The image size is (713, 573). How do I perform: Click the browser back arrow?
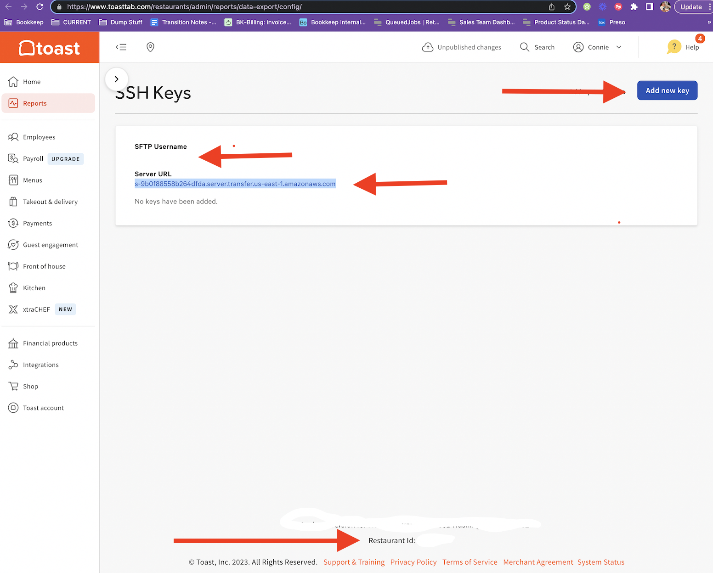pyautogui.click(x=8, y=7)
